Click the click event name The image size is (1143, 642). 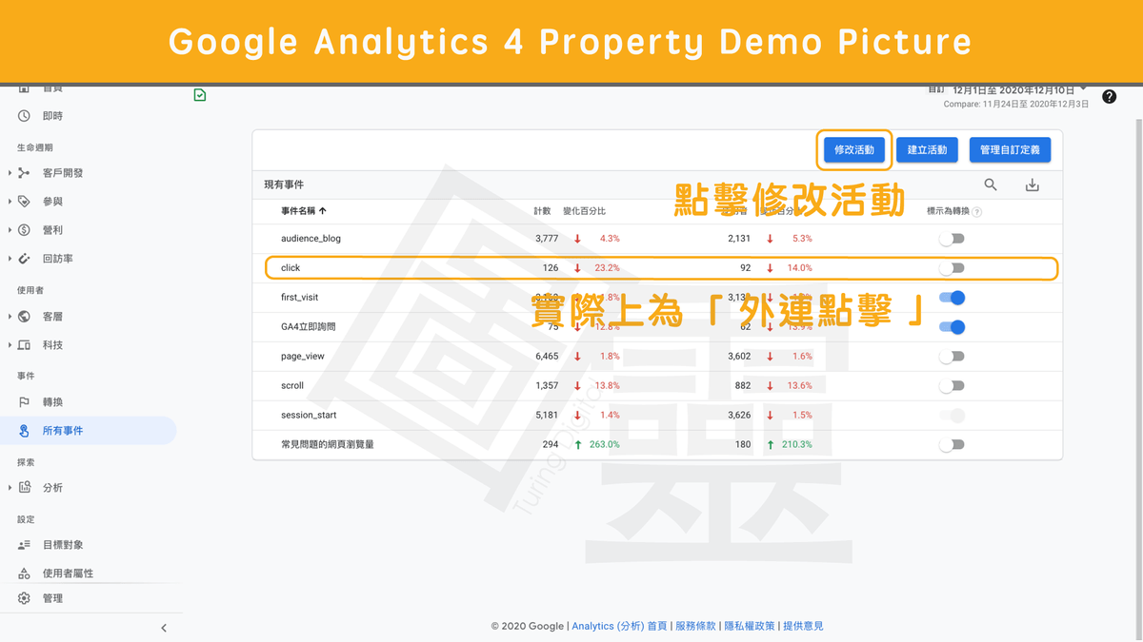tap(291, 268)
